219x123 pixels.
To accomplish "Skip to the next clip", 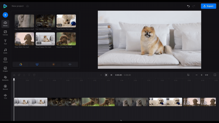I will point(111,75).
